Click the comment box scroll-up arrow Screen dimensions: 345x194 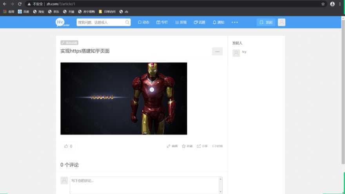(x=220, y=179)
